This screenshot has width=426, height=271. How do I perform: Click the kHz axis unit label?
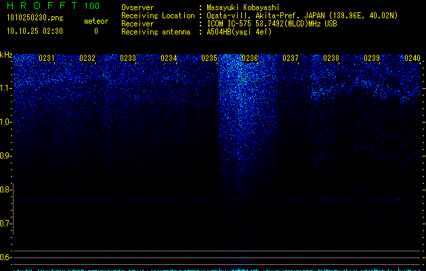coord(6,55)
